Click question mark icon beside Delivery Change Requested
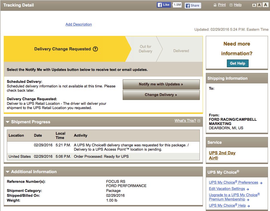The height and width of the screenshot is (211, 270). click(x=95, y=49)
